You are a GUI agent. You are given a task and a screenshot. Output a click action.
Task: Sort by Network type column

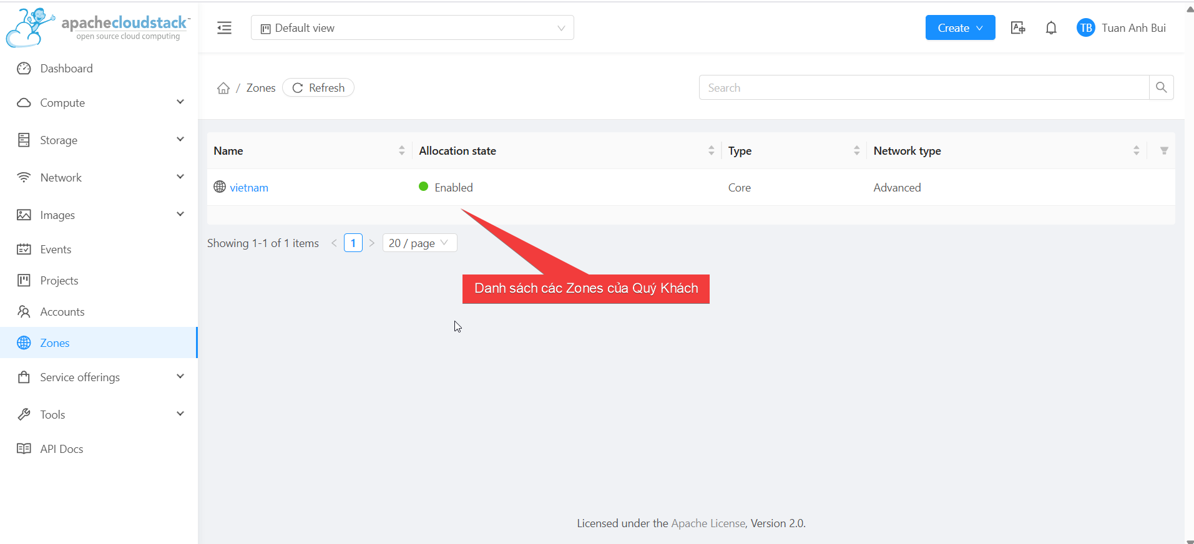[x=1136, y=151]
